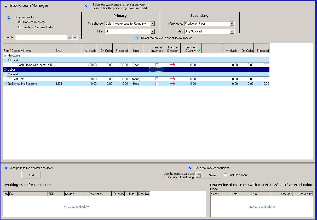317x220 pixels.
Task: Click the Destination column header in transfer document
Action: click(100, 194)
